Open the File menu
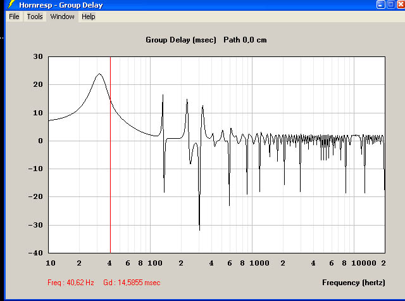This screenshot has width=405, height=301. click(14, 16)
